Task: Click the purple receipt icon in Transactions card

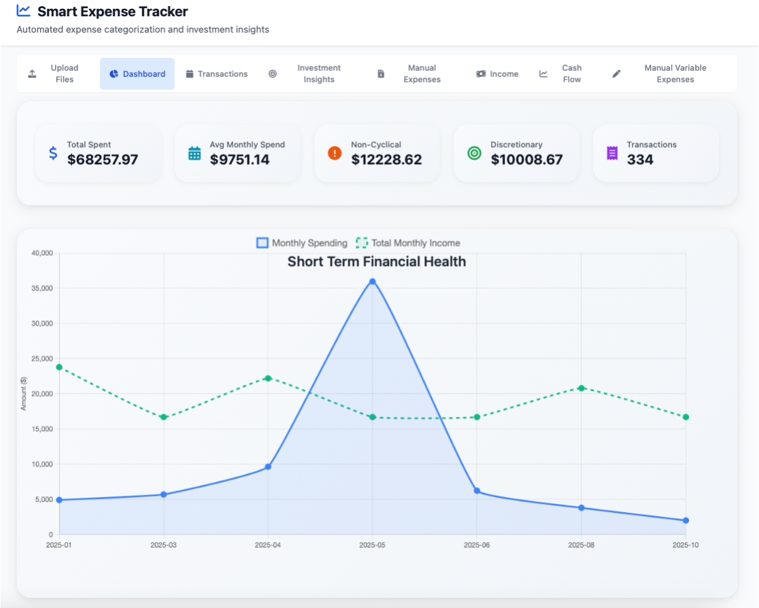Action: tap(612, 153)
